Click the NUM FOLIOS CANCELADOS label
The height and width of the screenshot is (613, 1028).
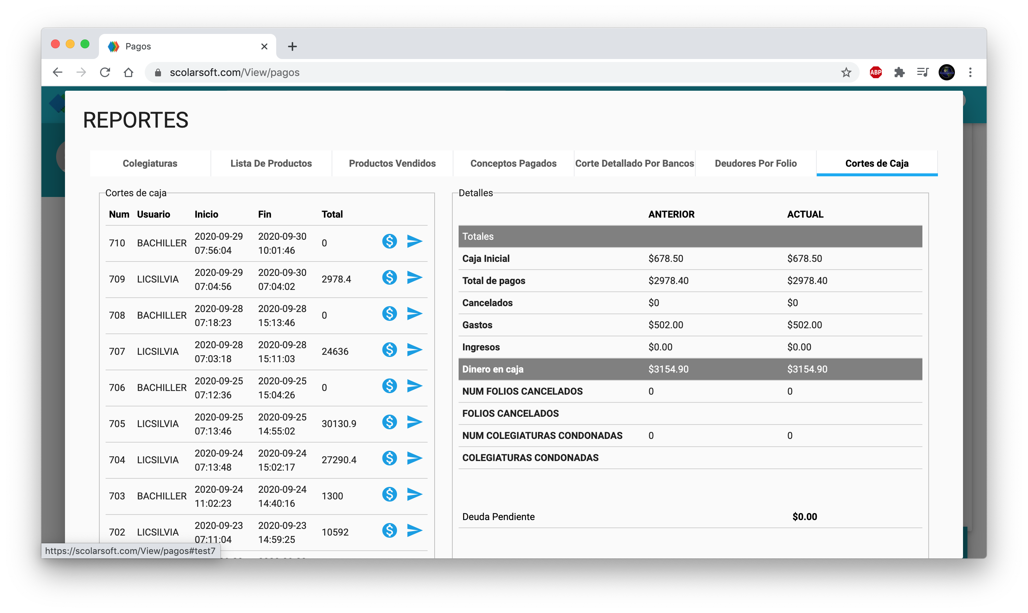[x=522, y=392]
